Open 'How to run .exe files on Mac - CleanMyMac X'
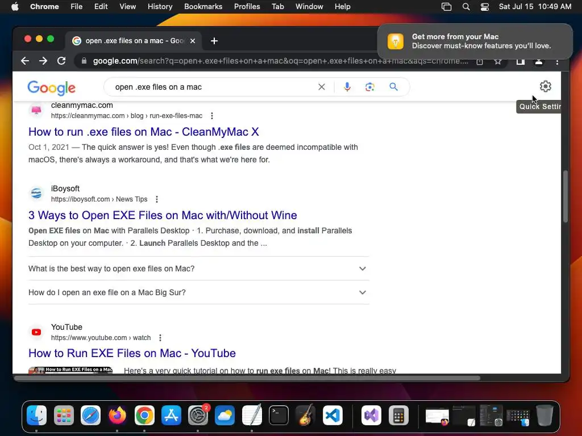The image size is (582, 436). coord(144,132)
